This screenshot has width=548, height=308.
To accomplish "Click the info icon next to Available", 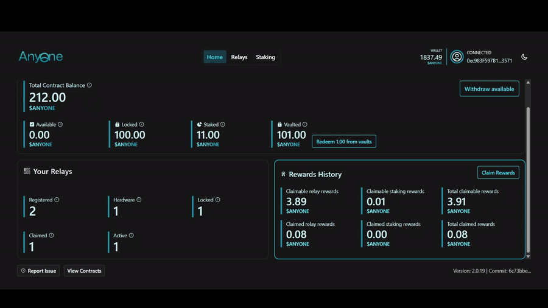I will click(x=60, y=124).
